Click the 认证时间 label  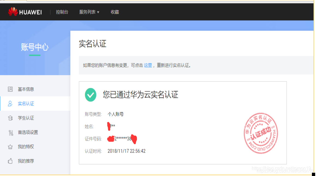(x=93, y=151)
